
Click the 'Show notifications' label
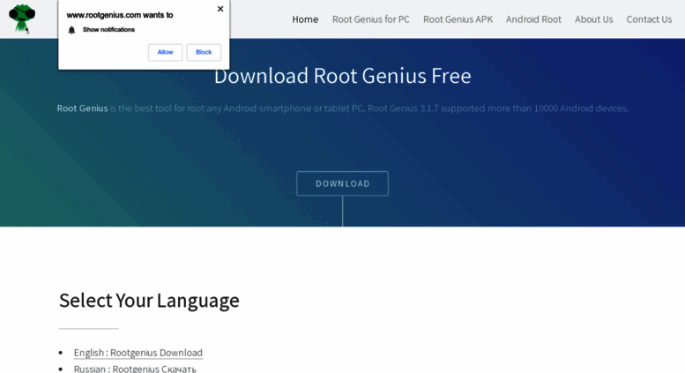[108, 30]
